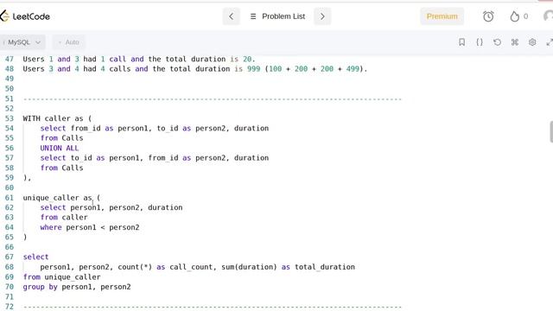Viewport: 553px width, 311px height.
Task: Click the bookmark icon in editor toolbar
Action: pyautogui.click(x=461, y=42)
